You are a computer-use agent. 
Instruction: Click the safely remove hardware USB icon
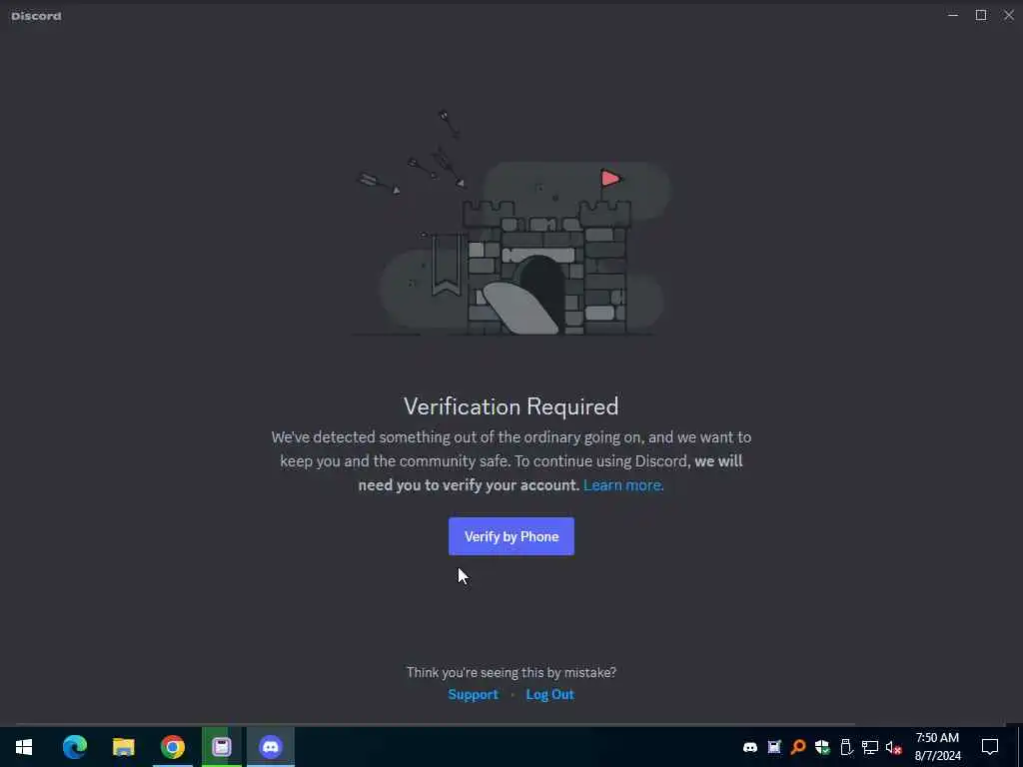(x=846, y=747)
